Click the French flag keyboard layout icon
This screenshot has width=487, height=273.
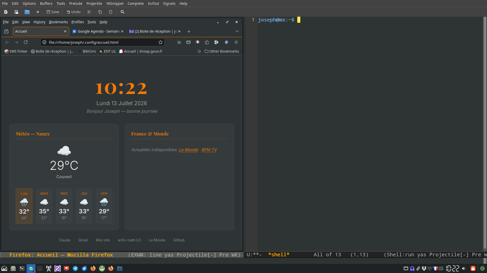(435, 268)
